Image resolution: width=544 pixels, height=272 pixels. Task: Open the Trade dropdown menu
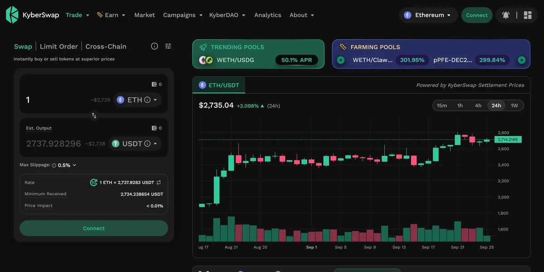[x=78, y=15]
